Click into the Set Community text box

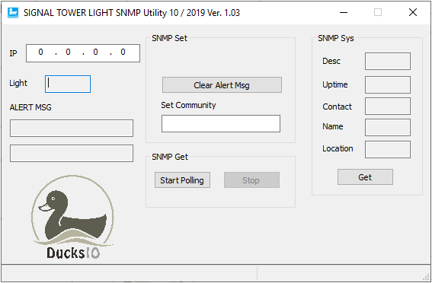pyautogui.click(x=221, y=123)
